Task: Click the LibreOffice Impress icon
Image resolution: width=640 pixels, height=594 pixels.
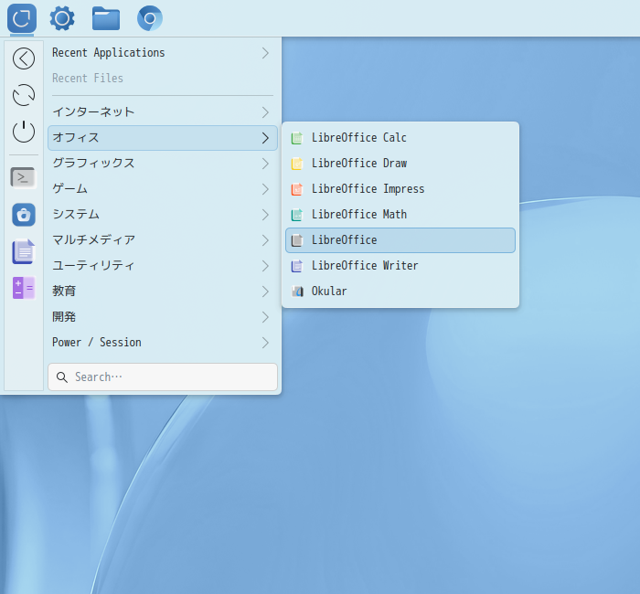Action: (297, 189)
